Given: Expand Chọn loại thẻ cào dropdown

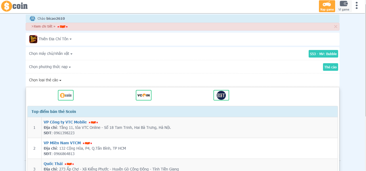Looking at the screenshot, I should click(x=45, y=80).
